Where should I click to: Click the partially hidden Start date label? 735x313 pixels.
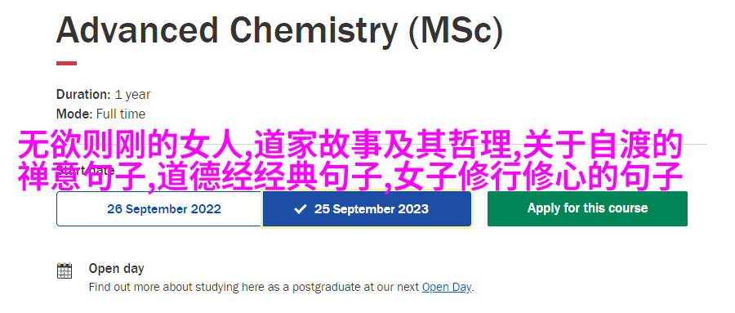point(85,170)
